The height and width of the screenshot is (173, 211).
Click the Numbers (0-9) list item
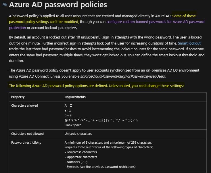pos(76,162)
